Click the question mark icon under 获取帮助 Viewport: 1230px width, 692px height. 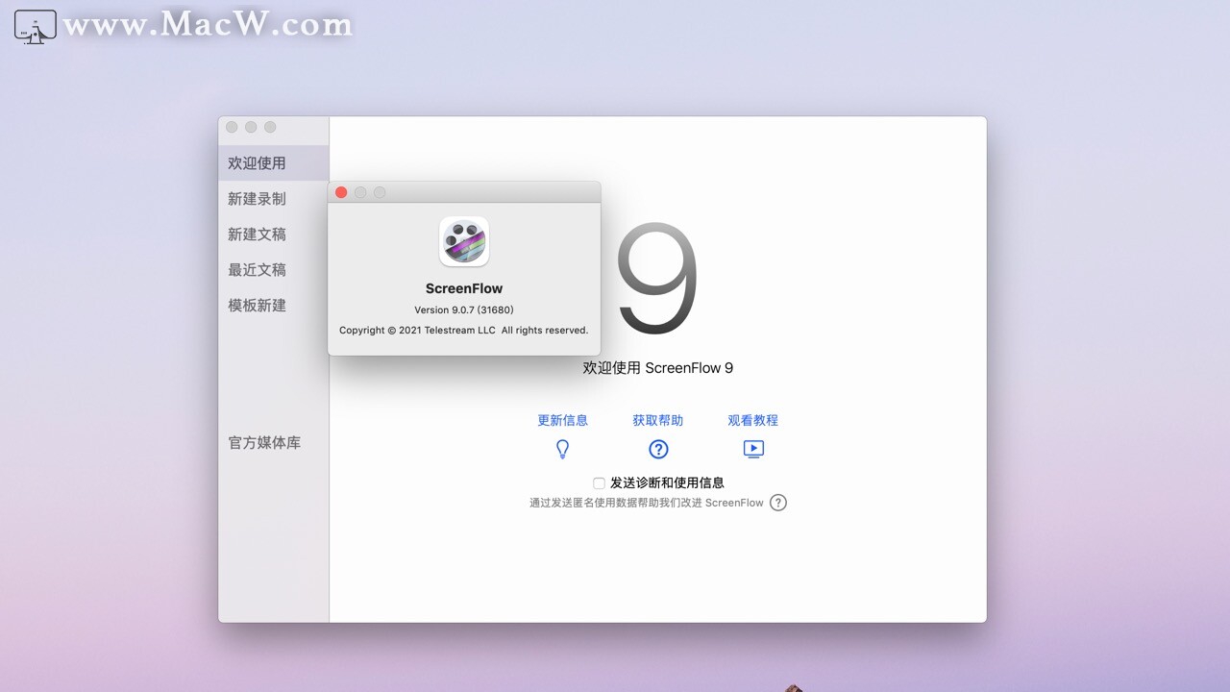(x=658, y=449)
